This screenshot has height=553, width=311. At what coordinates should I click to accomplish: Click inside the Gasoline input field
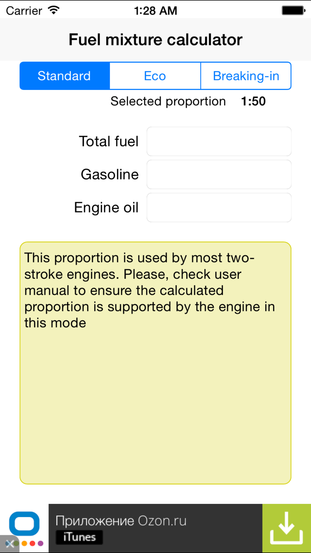(219, 174)
